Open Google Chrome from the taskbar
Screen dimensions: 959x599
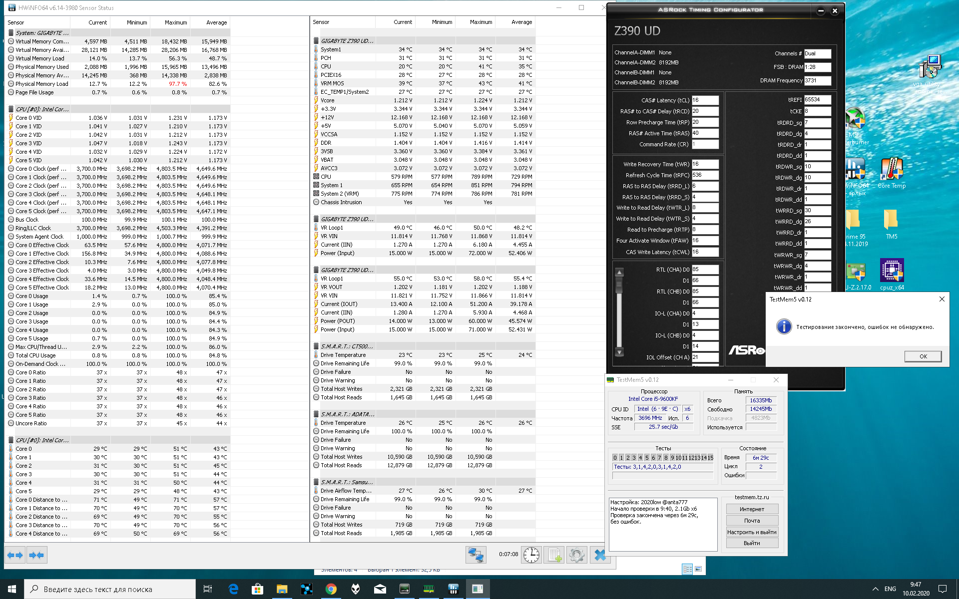tap(331, 589)
